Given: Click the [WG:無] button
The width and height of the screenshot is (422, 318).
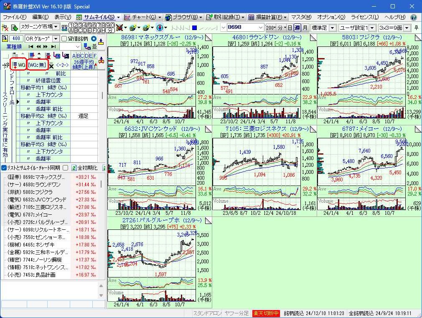Looking at the screenshot, I should [37, 65].
